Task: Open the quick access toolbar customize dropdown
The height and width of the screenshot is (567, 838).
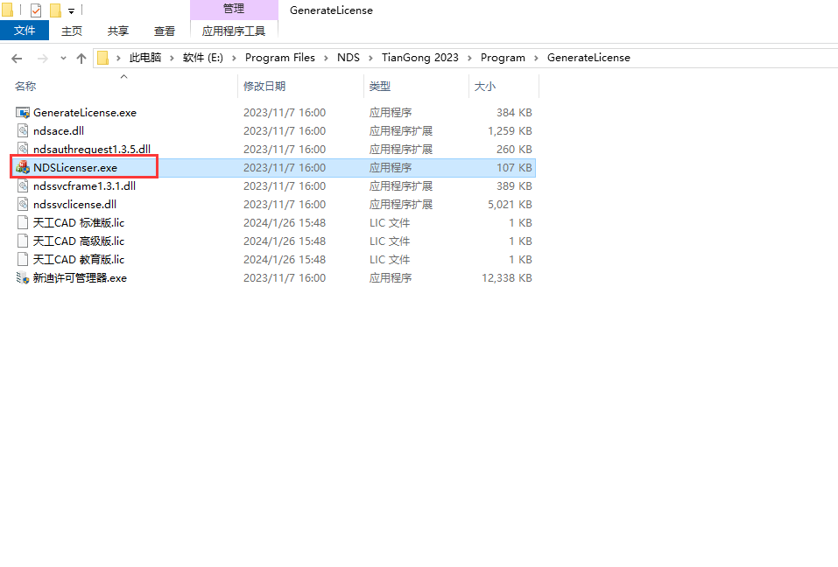Action: pyautogui.click(x=71, y=11)
